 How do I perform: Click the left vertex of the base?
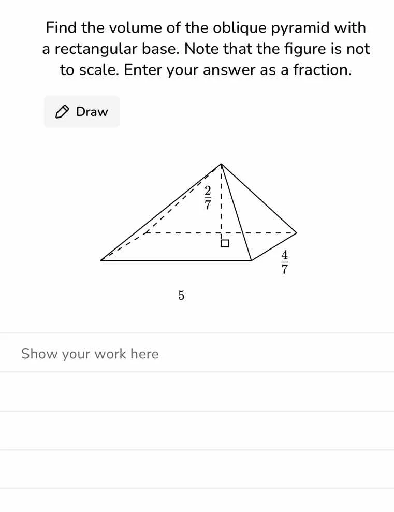click(101, 260)
